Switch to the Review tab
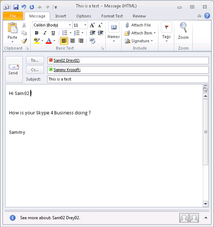Screen dimensions: 214x227 coord(139,16)
